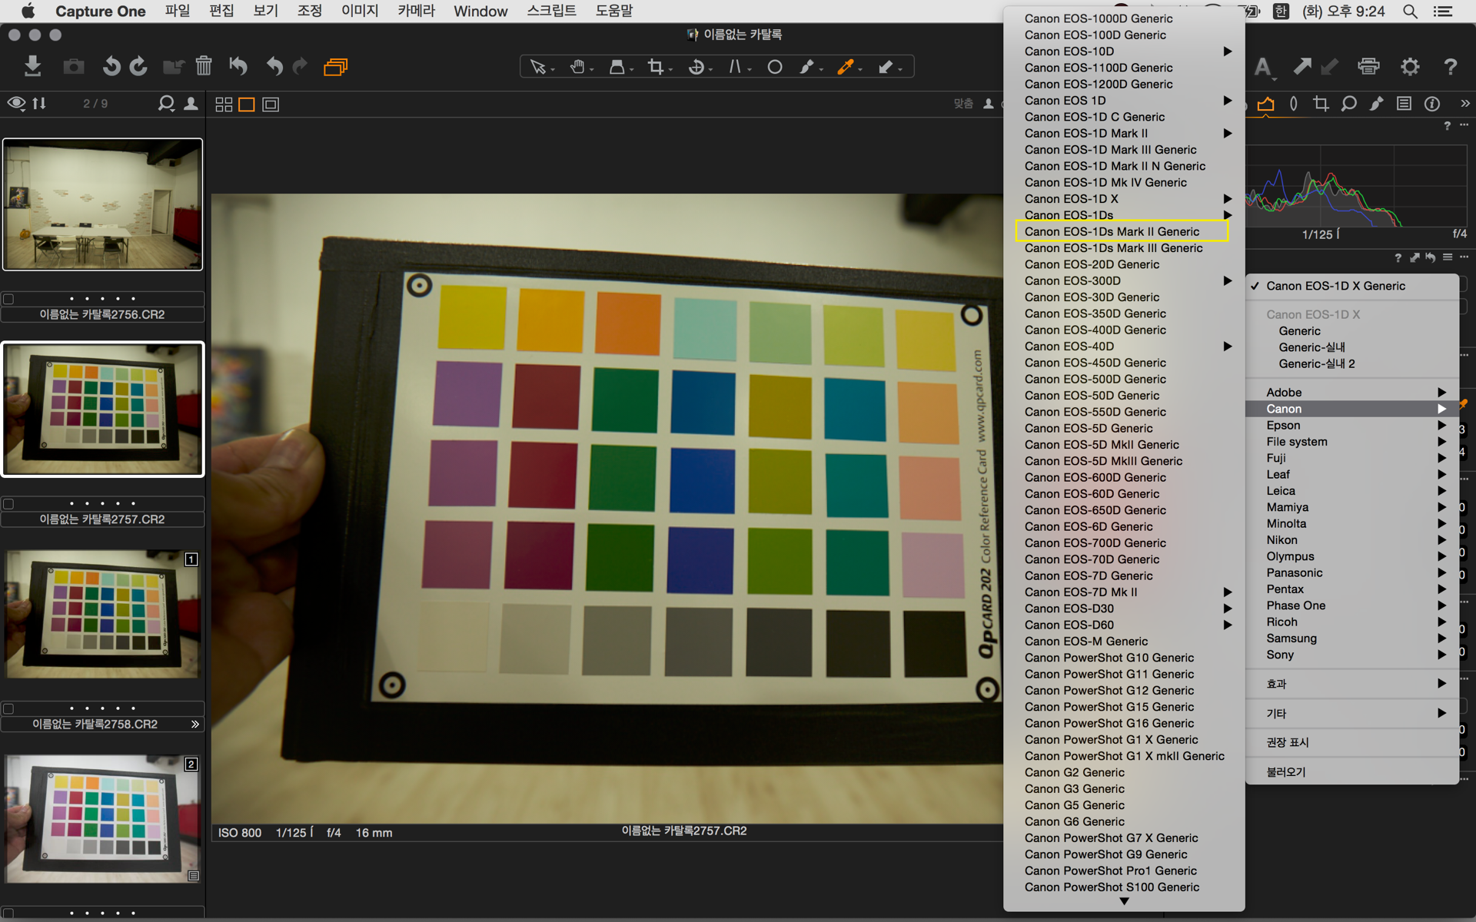The height and width of the screenshot is (922, 1476).
Task: Toggle the eye visibility icon in browser
Action: pos(16,103)
